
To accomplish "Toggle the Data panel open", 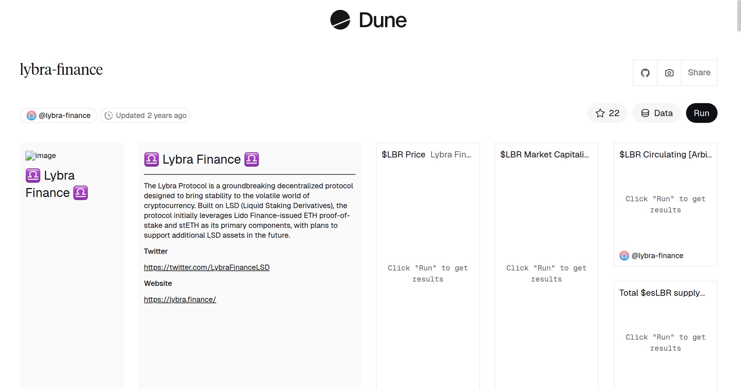I will click(x=656, y=113).
